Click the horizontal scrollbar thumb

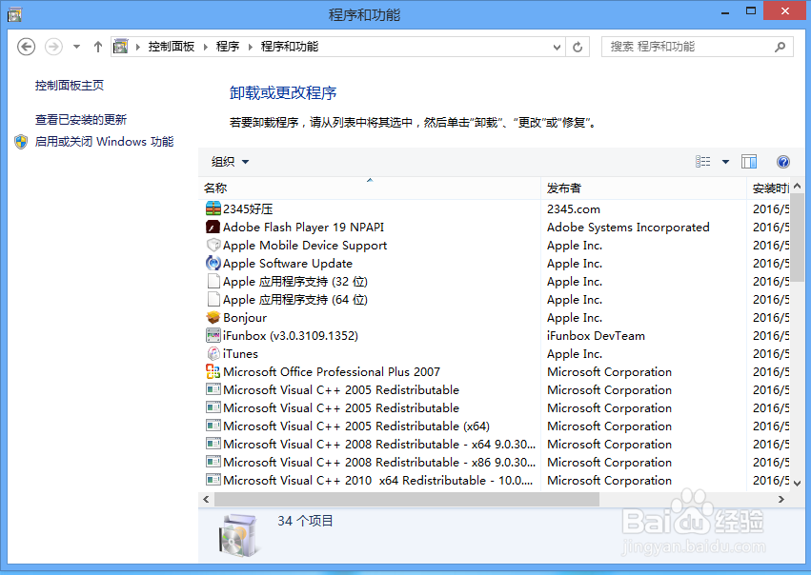(407, 499)
